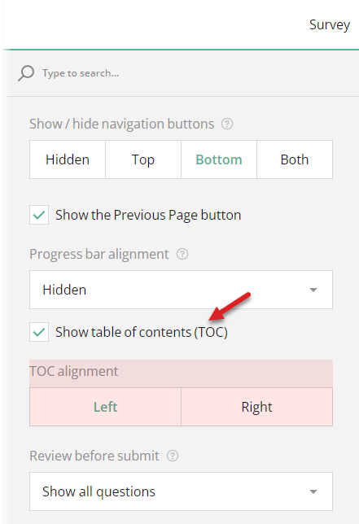
Task: Click the magnifying glass search icon
Action: (x=26, y=73)
